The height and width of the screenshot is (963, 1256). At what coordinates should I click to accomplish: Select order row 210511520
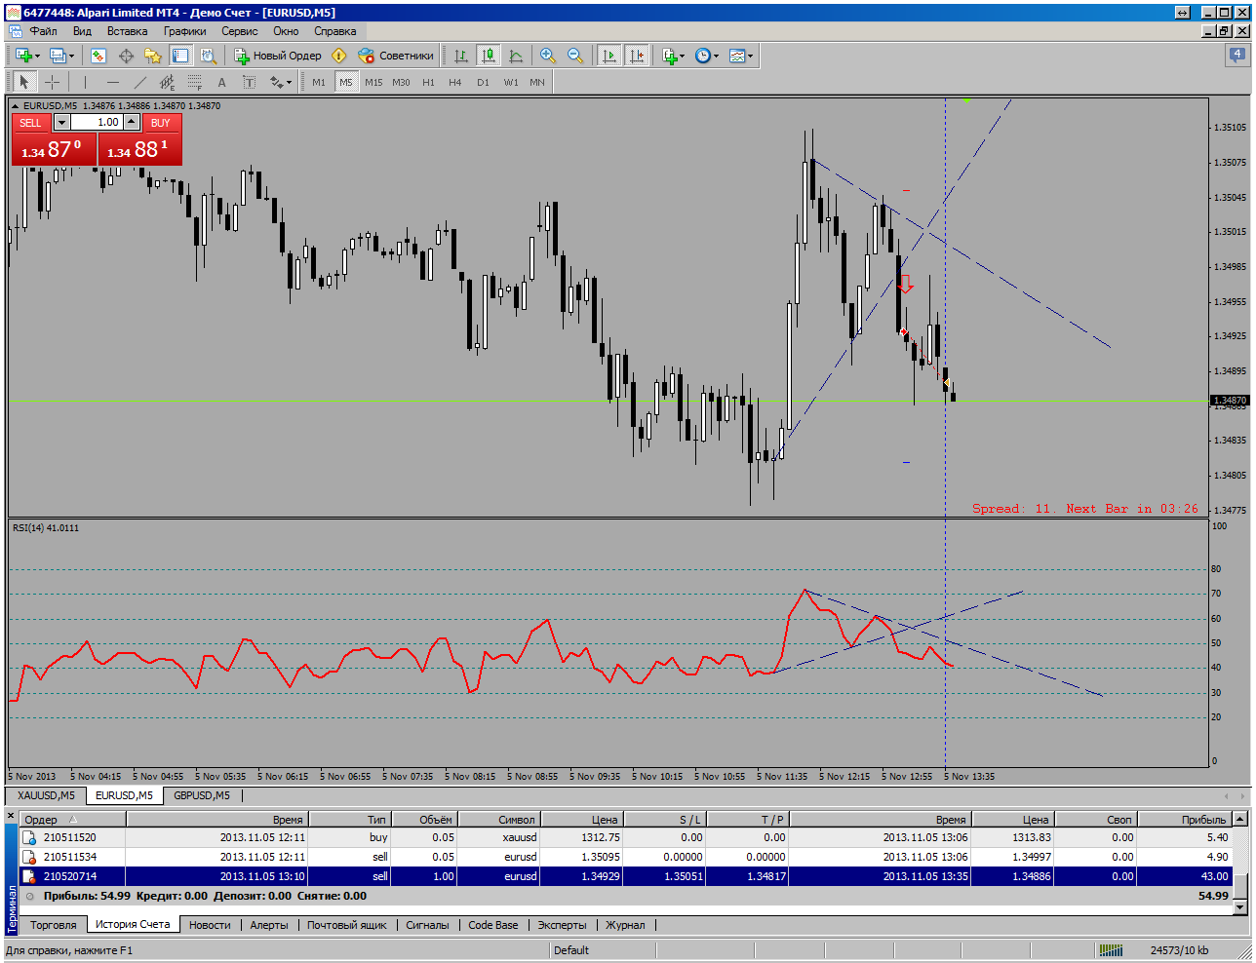[x=625, y=837]
